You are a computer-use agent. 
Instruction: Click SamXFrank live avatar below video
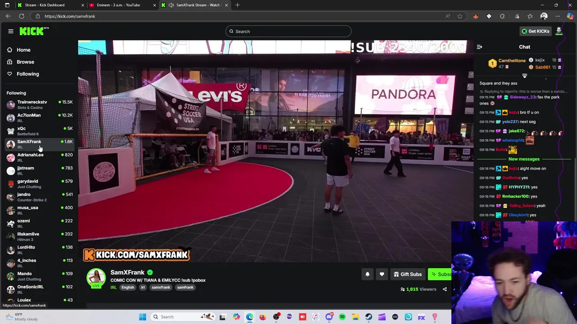pos(96,279)
